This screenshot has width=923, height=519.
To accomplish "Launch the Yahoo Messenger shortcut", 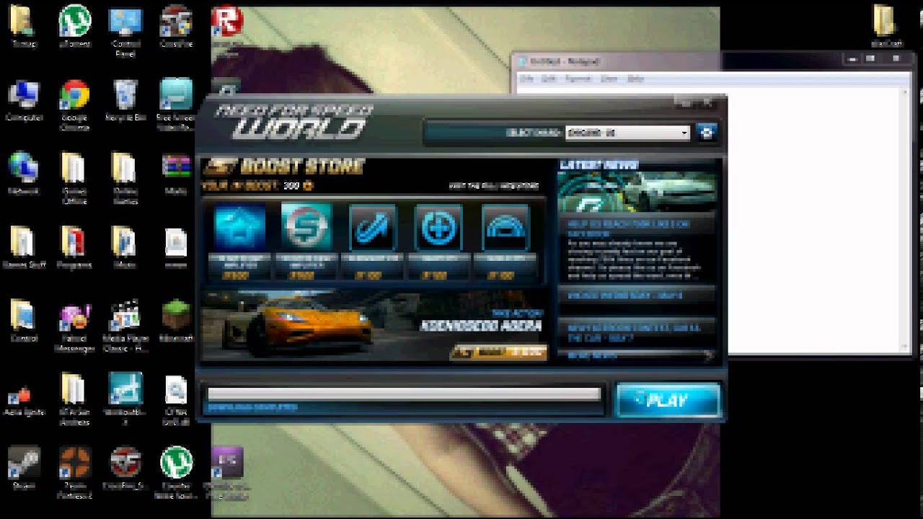I will tap(74, 327).
